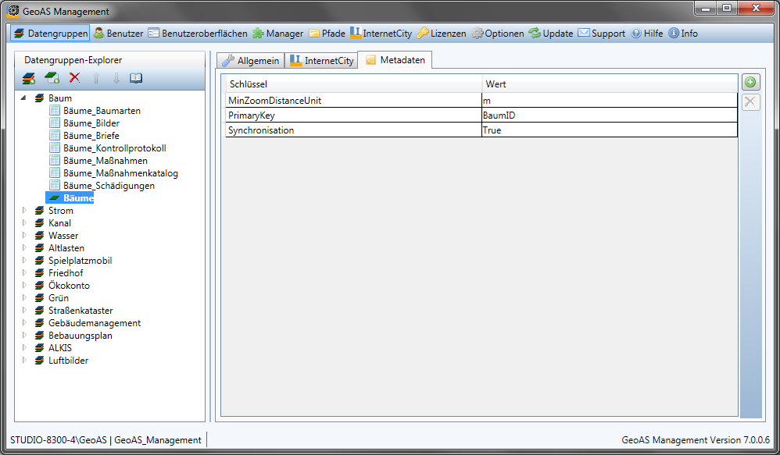780x455 pixels.
Task: Open the Support section
Action: (x=602, y=34)
